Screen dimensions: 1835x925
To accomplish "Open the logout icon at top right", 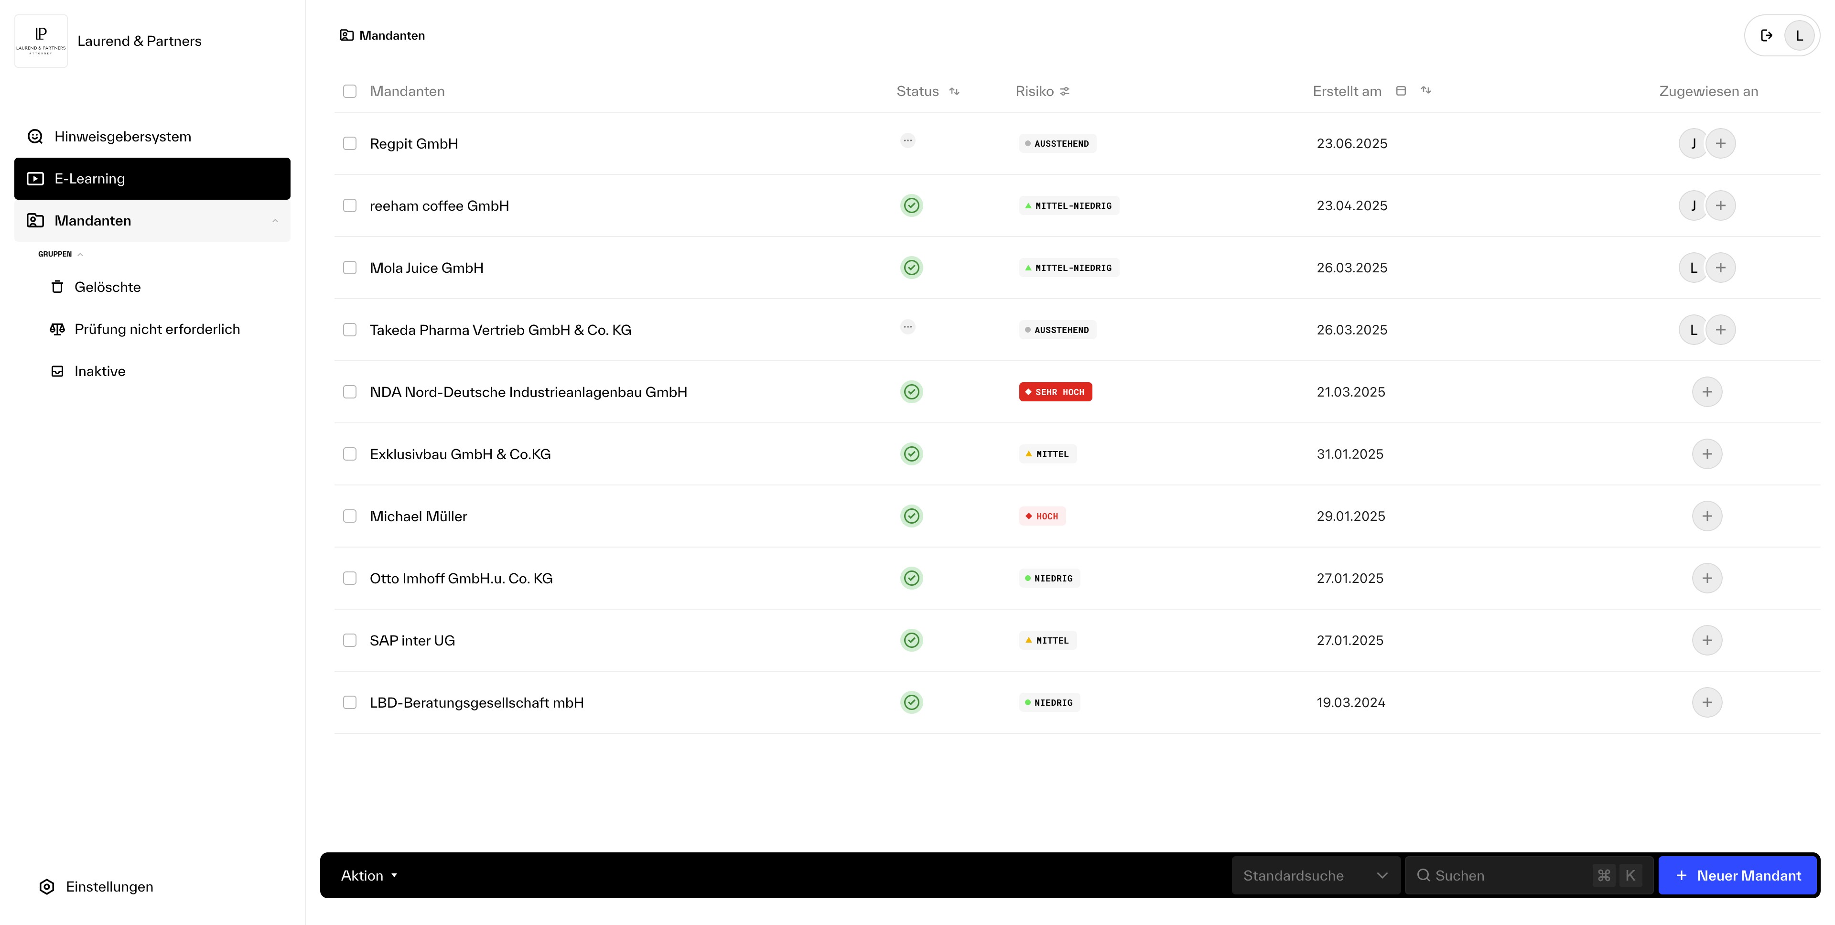I will [x=1767, y=35].
